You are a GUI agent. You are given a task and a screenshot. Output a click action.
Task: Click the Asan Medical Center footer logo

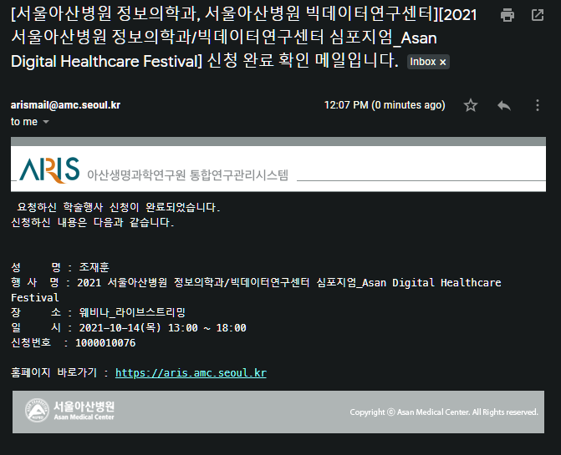(x=69, y=411)
